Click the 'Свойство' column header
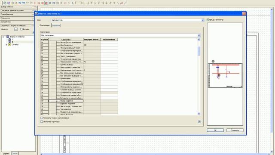Screen dimensions: 275x155 [66, 40]
